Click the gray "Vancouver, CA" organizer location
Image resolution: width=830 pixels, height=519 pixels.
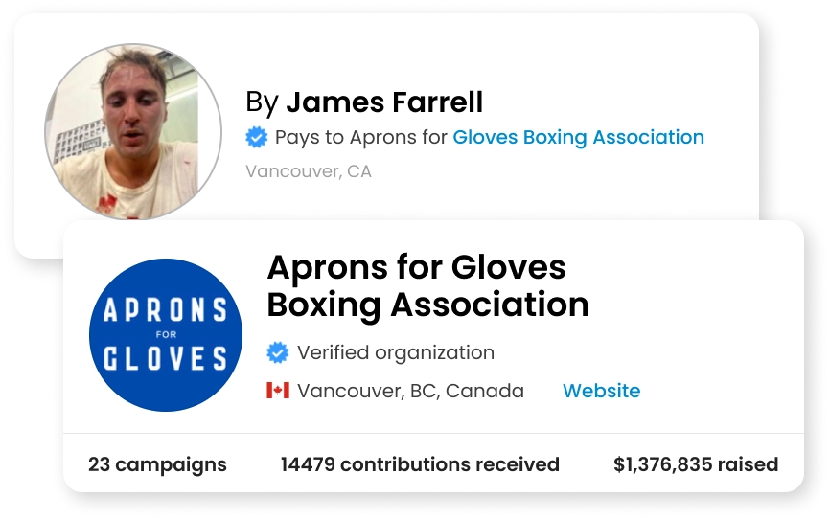point(308,171)
